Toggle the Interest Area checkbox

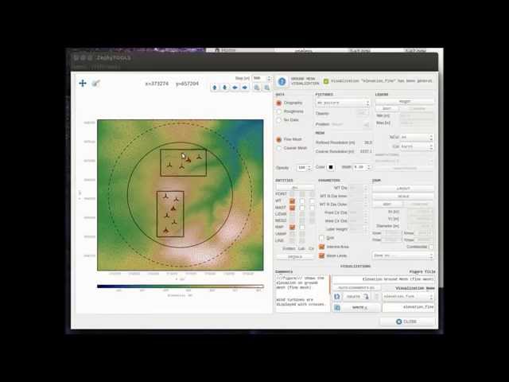[x=321, y=247]
